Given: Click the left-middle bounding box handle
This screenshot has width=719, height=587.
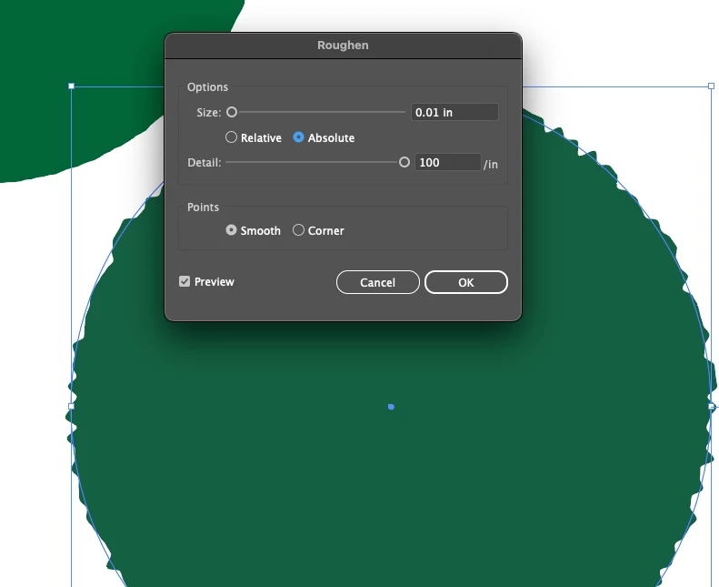Looking at the screenshot, I should (71, 406).
